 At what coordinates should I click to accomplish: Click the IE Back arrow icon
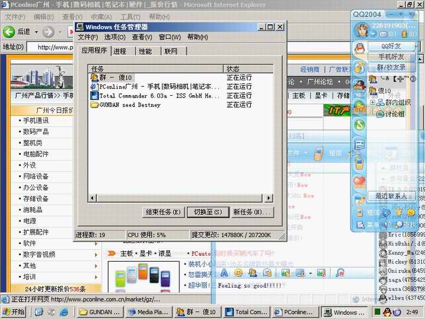tap(9, 32)
